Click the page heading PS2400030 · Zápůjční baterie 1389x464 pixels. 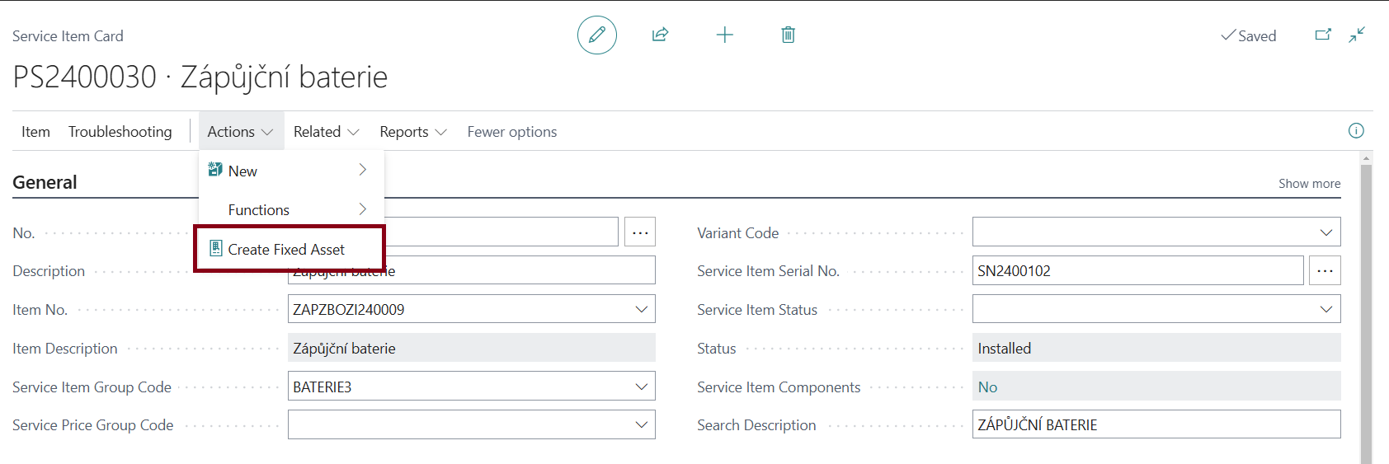(x=200, y=77)
